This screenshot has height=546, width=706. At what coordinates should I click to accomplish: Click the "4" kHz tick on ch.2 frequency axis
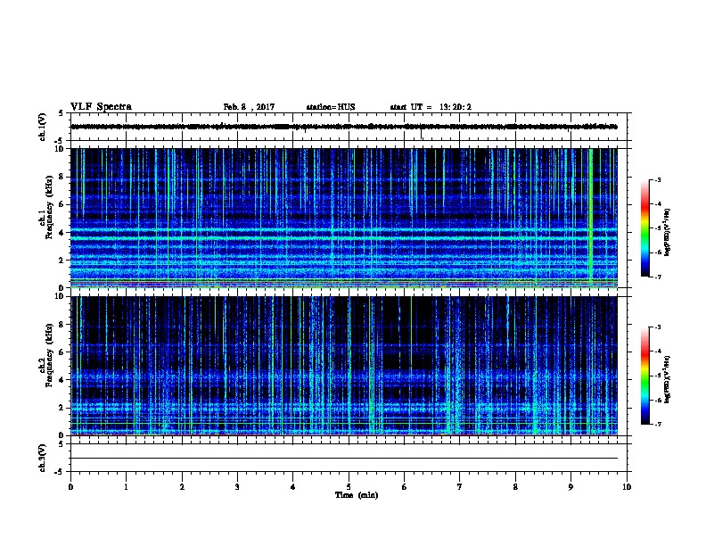click(x=62, y=380)
